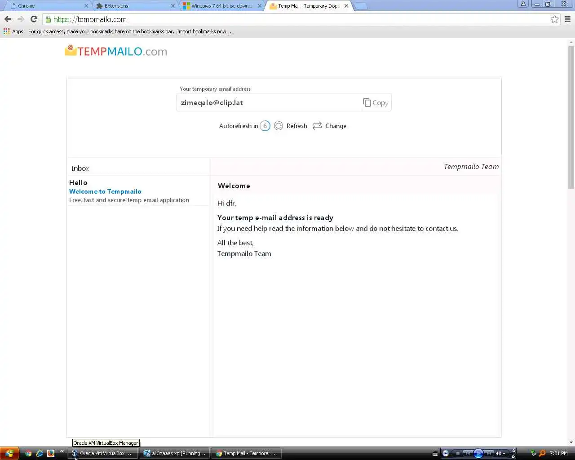The height and width of the screenshot is (460, 575).
Task: Click the circular Refresh icon
Action: (x=279, y=126)
